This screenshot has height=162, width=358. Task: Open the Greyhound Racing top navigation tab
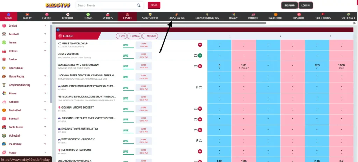click(207, 16)
